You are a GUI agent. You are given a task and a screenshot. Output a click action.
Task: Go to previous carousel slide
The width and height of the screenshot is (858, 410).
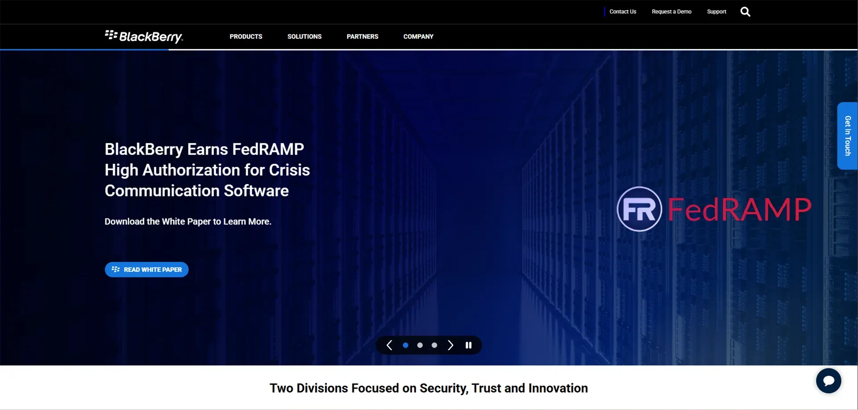click(x=389, y=345)
